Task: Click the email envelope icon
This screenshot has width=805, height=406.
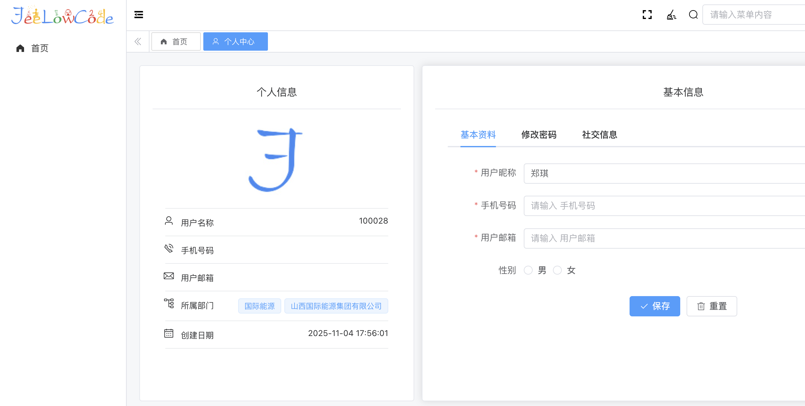Action: click(x=169, y=276)
